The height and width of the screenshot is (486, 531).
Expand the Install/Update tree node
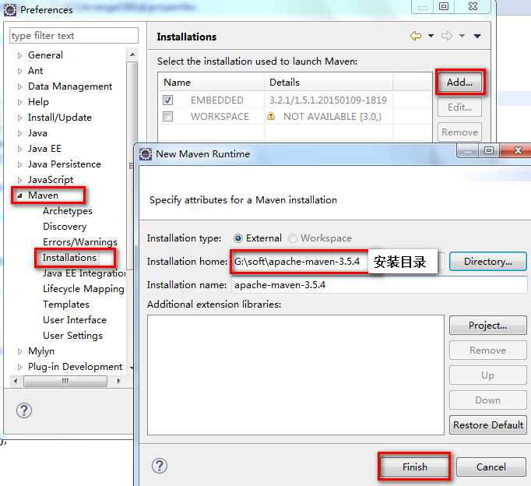pos(19,118)
